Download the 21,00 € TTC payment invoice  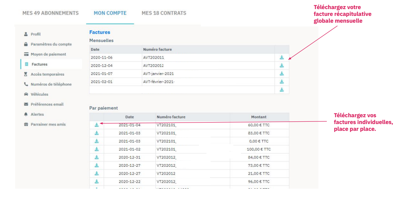click(97, 174)
